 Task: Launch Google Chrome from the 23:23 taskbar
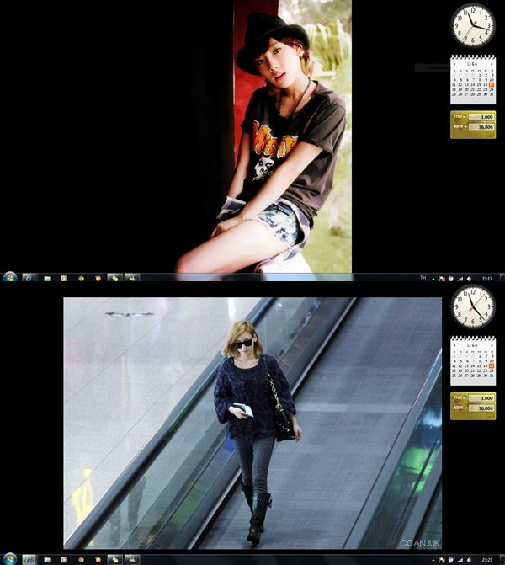click(81, 560)
